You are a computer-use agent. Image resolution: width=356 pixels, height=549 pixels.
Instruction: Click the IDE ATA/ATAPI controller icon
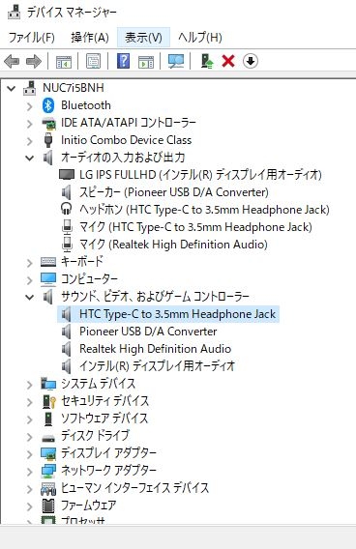pos(48,123)
